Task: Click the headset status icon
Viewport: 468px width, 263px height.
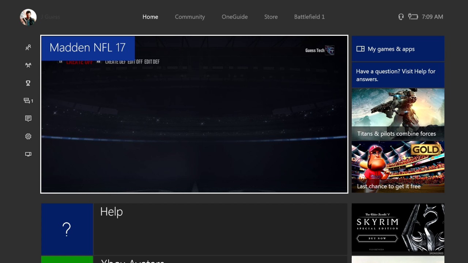Action: (401, 17)
